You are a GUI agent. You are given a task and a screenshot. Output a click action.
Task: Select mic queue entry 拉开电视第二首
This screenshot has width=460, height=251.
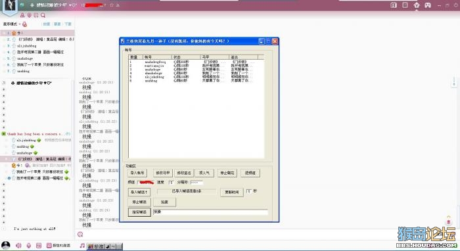[x=37, y=52]
